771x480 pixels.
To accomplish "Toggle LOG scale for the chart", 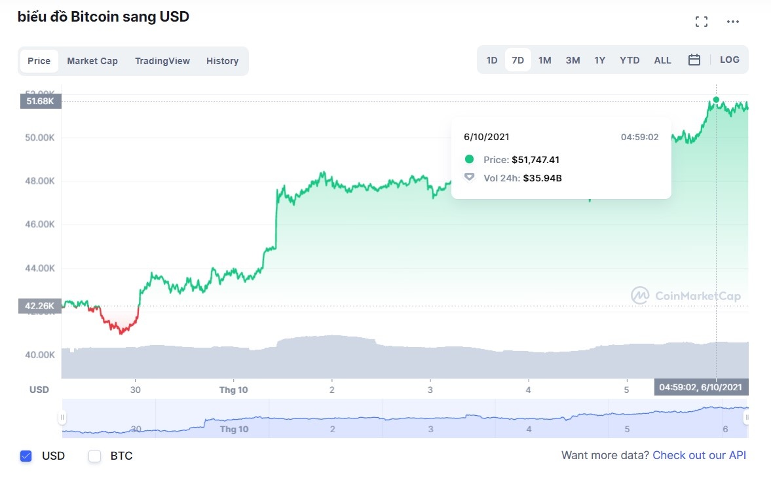I will pos(729,60).
